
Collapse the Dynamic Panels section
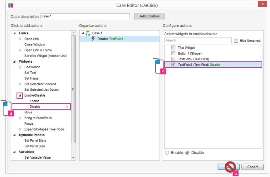15,135
